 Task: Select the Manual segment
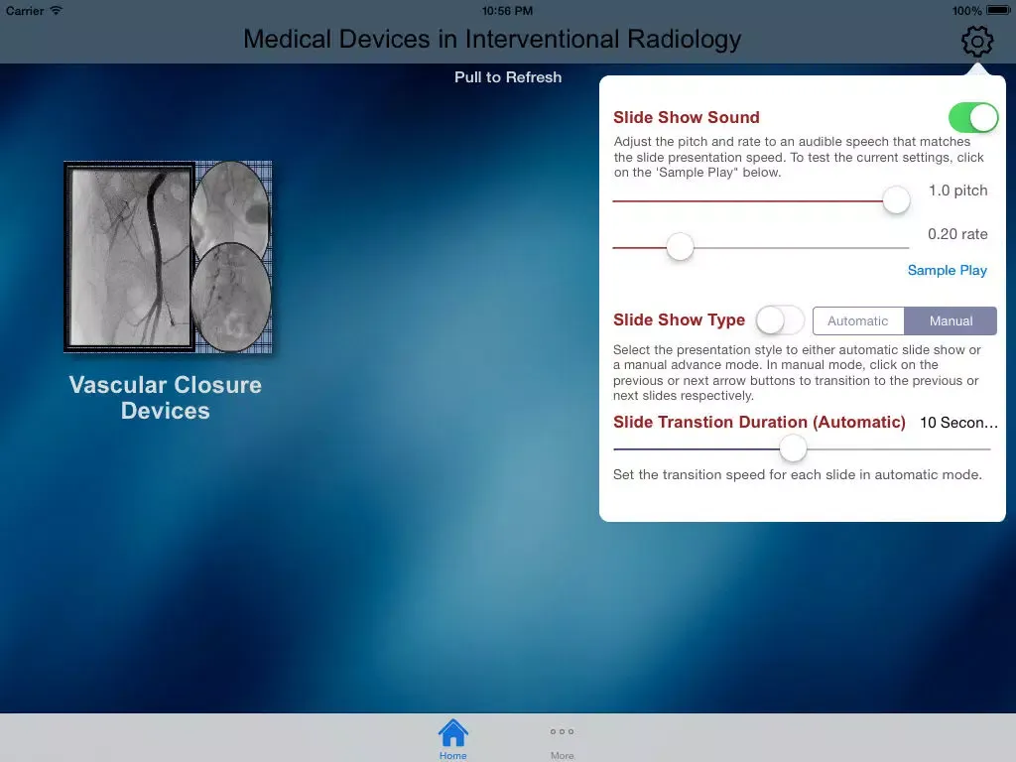click(x=951, y=320)
